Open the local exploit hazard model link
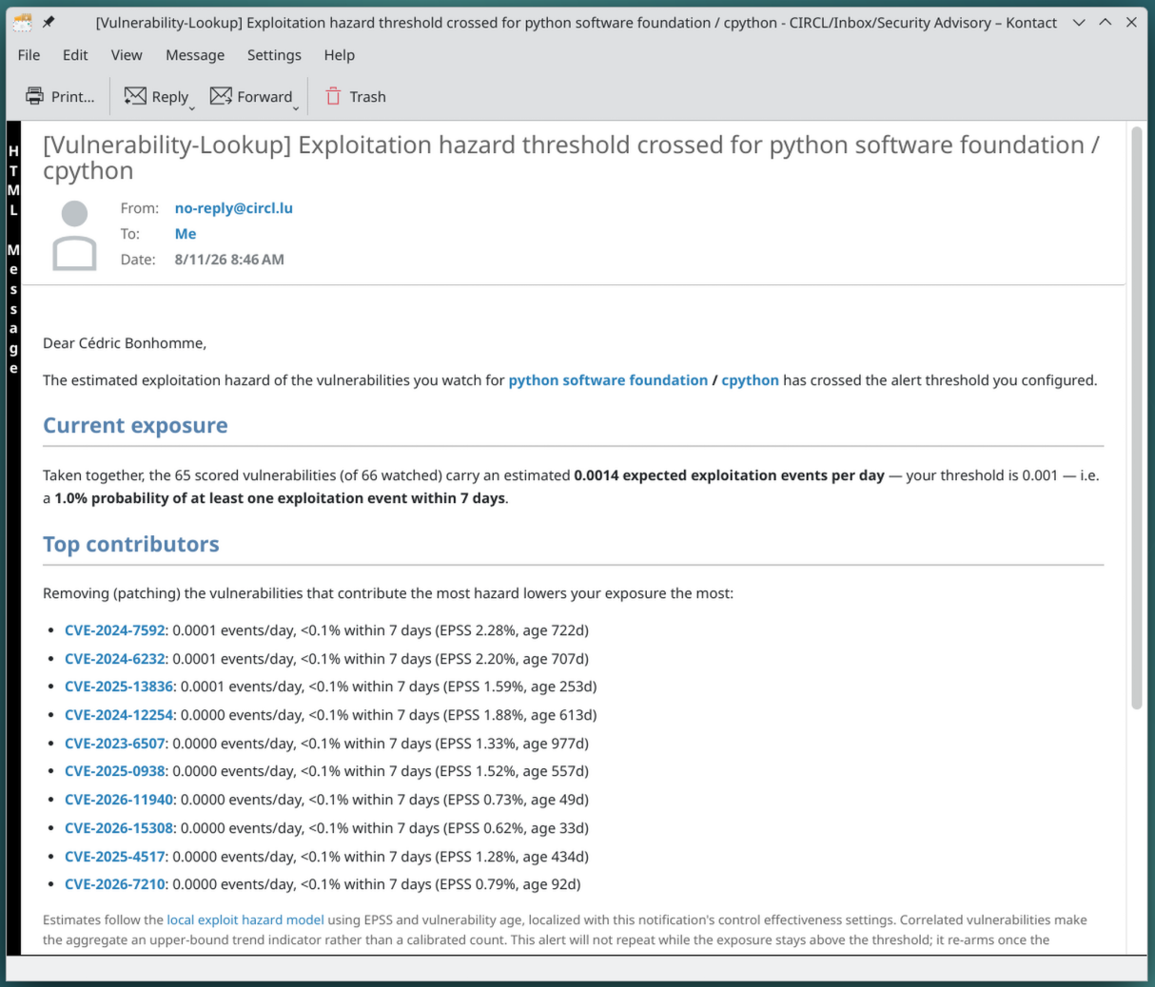The width and height of the screenshot is (1155, 987). click(x=245, y=919)
